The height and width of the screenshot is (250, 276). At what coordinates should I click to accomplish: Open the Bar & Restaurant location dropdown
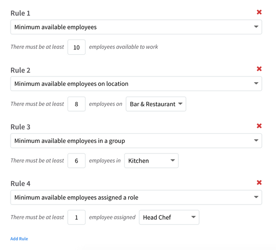click(x=156, y=104)
